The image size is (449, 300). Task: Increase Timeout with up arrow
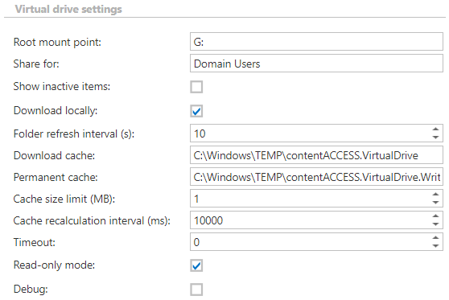[x=435, y=238]
